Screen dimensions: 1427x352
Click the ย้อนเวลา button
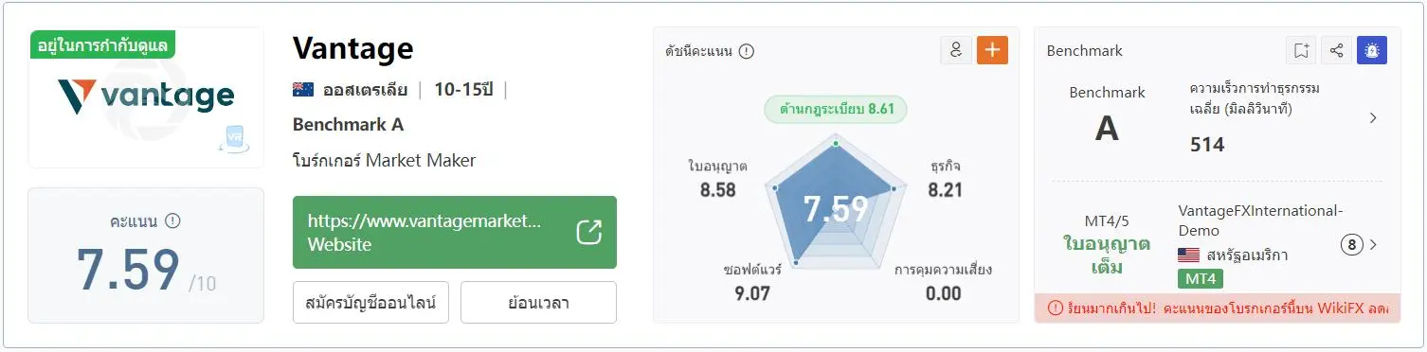tap(538, 303)
